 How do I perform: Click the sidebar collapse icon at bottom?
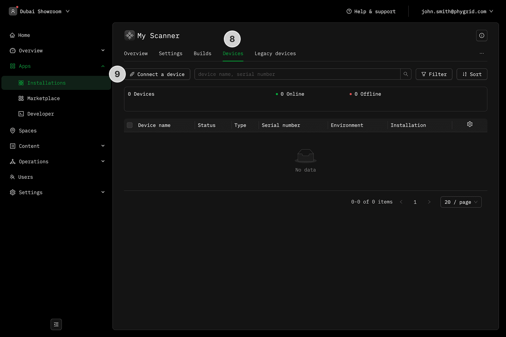tap(56, 324)
